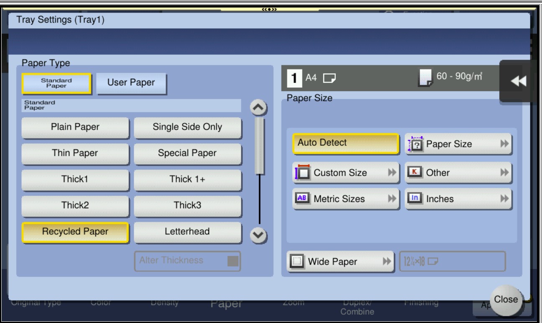542x323 pixels.
Task: Click the Wide Paper icon
Action: 297,261
